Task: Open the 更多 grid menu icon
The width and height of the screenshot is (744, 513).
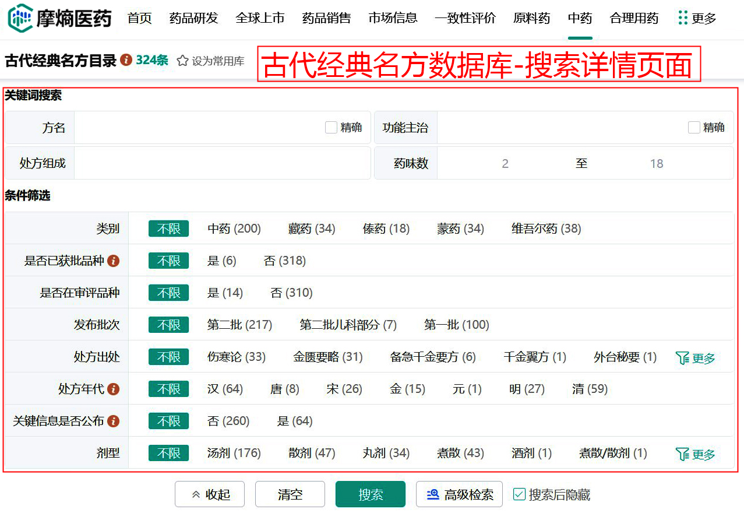Action: point(683,18)
